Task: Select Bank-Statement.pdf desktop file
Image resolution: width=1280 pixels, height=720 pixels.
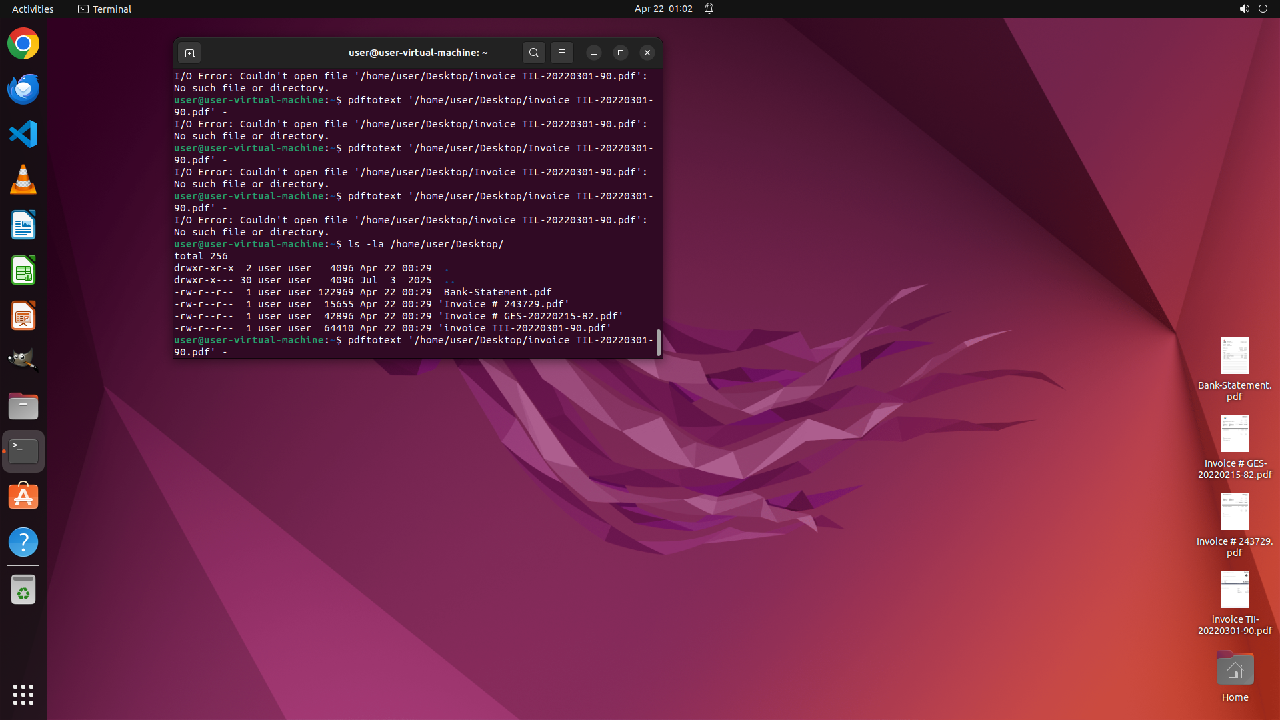Action: point(1234,368)
